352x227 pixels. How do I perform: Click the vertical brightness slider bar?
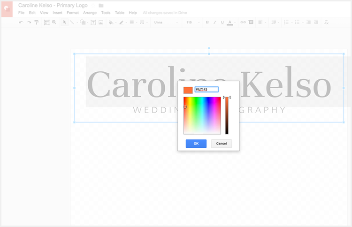tap(227, 115)
